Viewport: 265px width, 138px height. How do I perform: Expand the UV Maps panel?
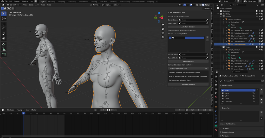[x=221, y=128]
